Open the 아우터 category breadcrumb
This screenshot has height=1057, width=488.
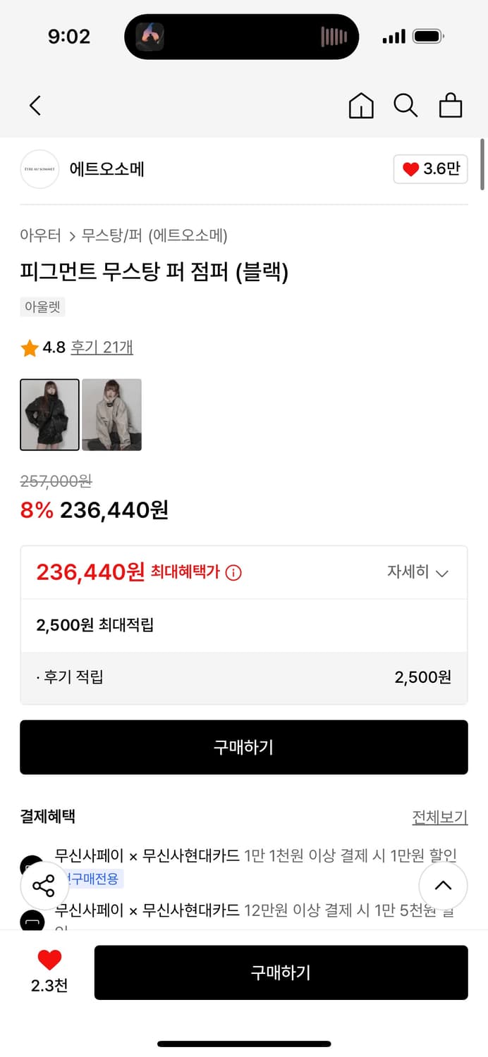click(41, 235)
